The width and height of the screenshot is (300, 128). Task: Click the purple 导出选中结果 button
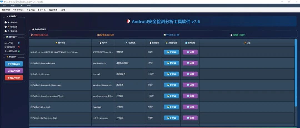(x=14, y=71)
